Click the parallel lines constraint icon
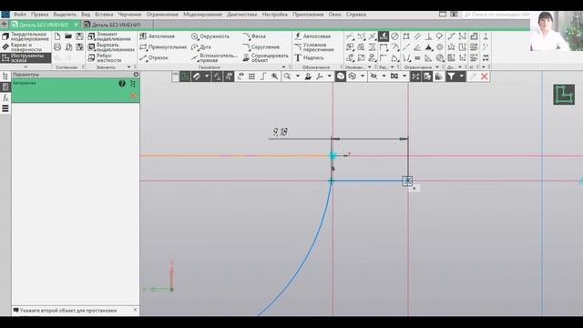Screen dimensions: 583x328 click(x=417, y=36)
